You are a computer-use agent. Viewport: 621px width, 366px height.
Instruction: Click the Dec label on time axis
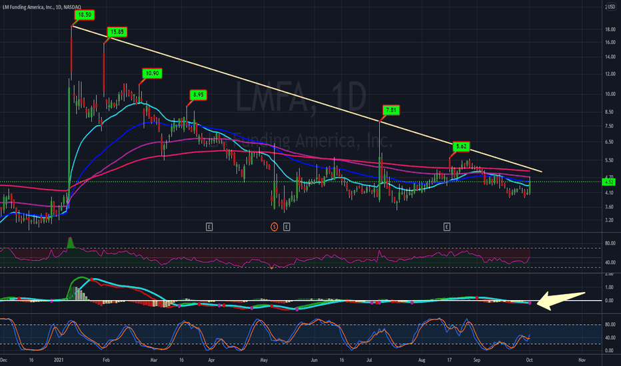tap(3, 360)
